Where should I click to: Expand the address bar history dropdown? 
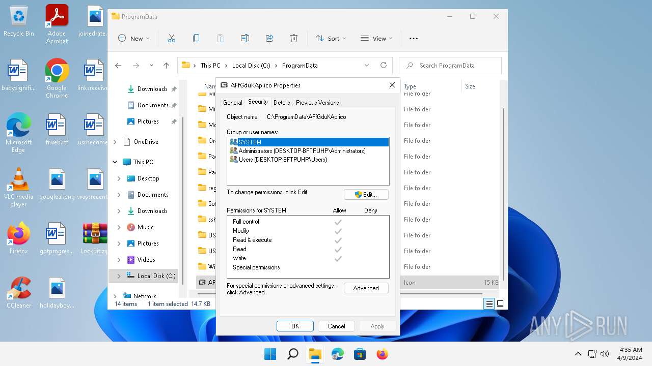pyautogui.click(x=367, y=65)
